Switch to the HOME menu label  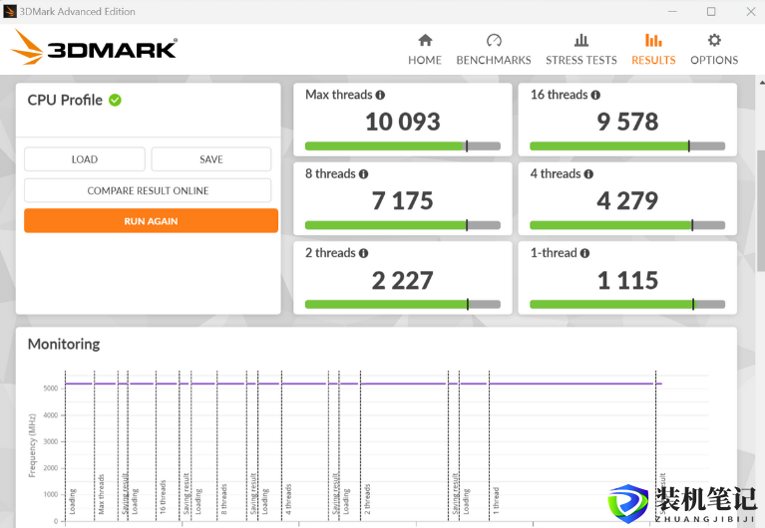coord(425,60)
